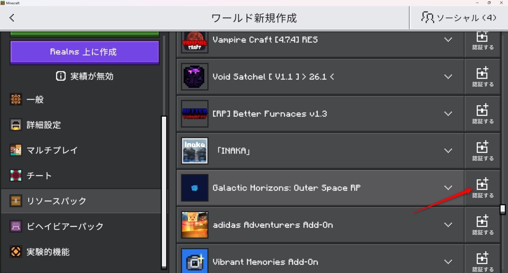Click the Better Furnaces pack thumbnail
Screen dimensions: 508x273
pos(194,114)
